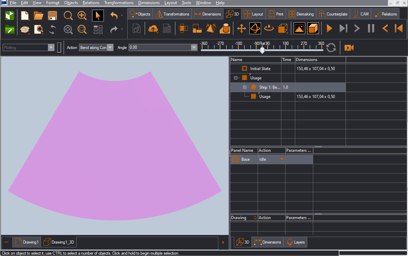
Task: Expand the Step 1 tree node
Action: pyautogui.click(x=245, y=87)
